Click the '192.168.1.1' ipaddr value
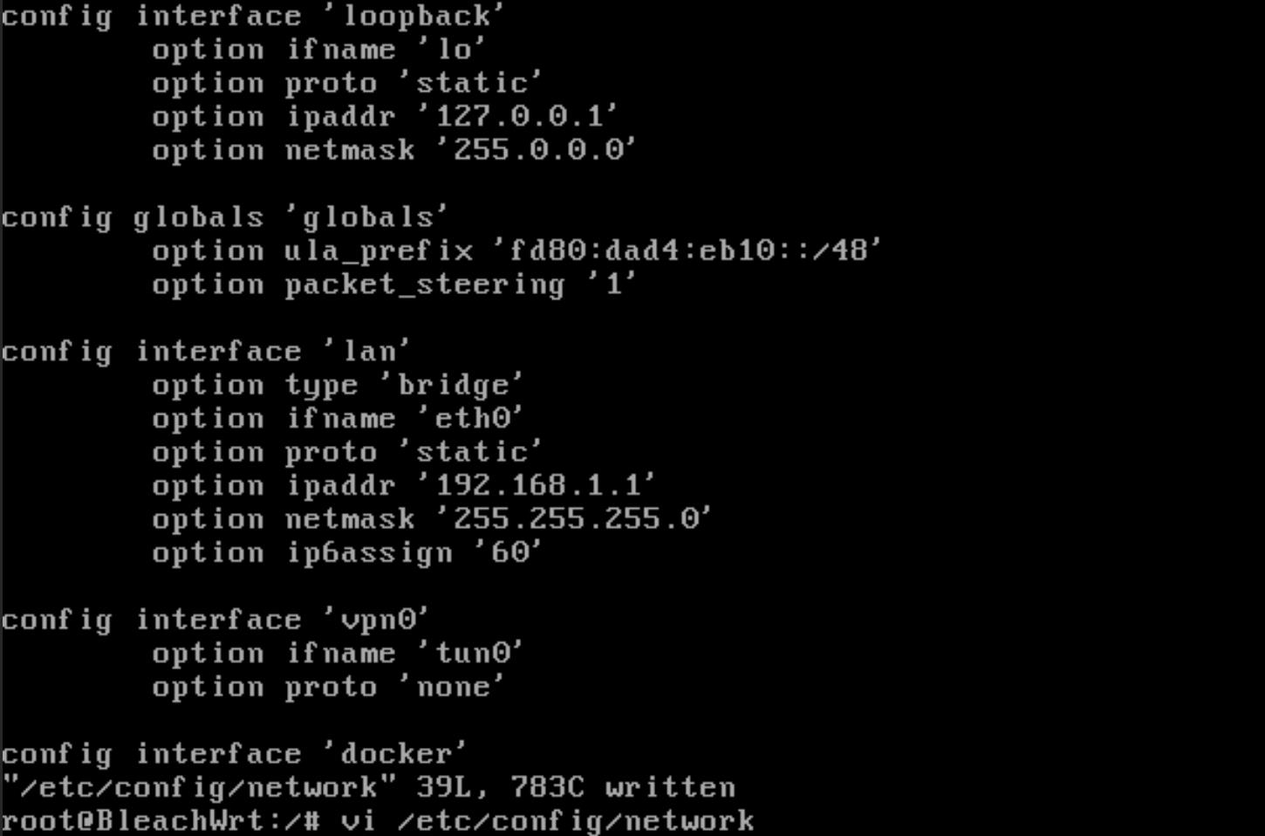Viewport: 1265px width, 836px height. click(x=536, y=485)
